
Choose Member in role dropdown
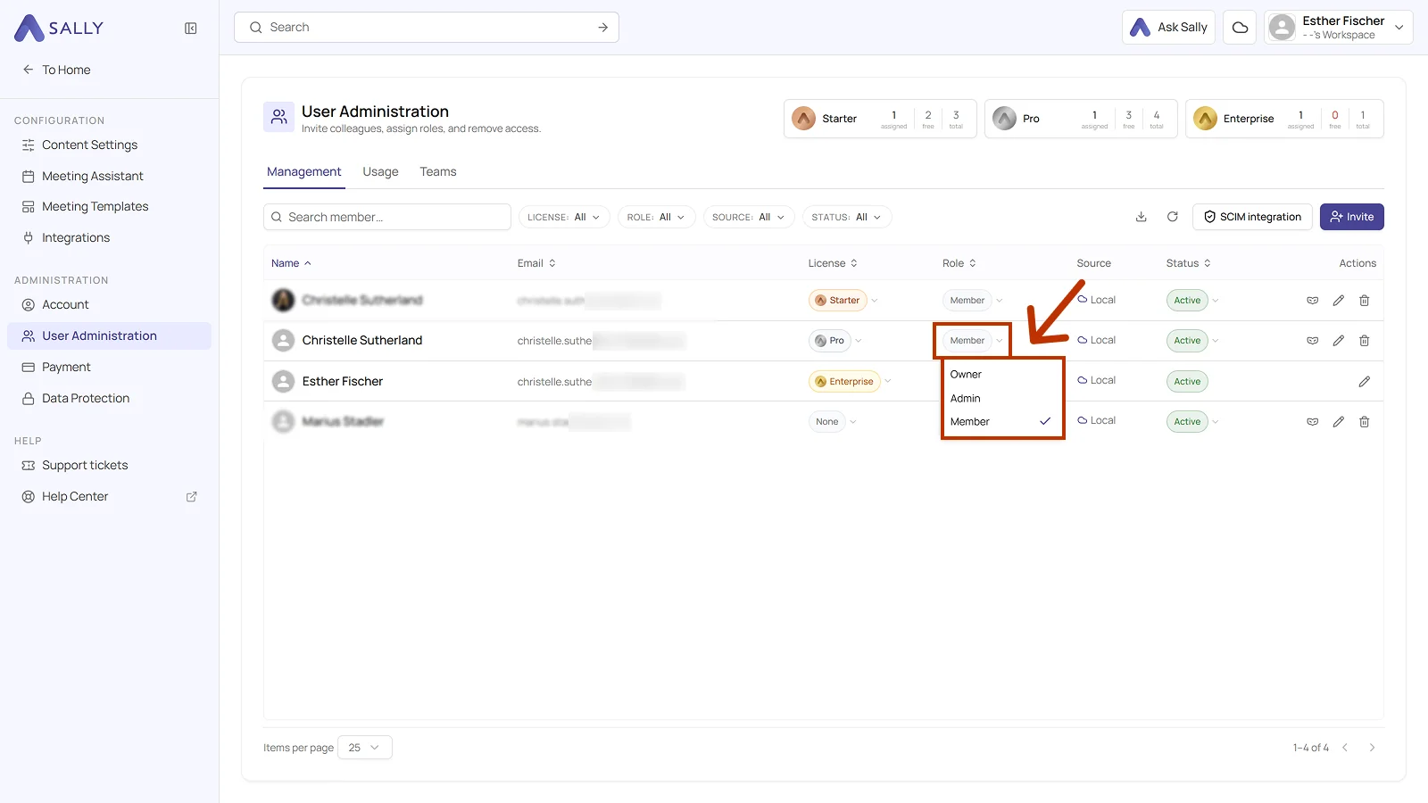click(1001, 422)
